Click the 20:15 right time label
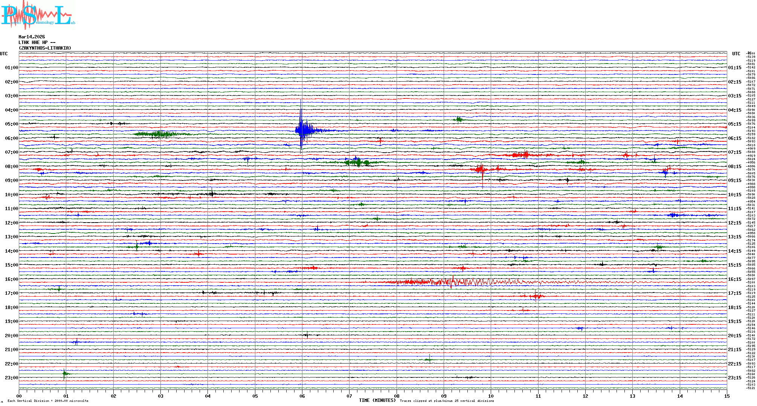 (735, 336)
